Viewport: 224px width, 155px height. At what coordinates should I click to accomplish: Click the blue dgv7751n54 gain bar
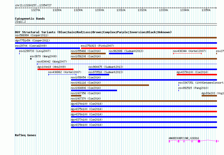click(116, 43)
